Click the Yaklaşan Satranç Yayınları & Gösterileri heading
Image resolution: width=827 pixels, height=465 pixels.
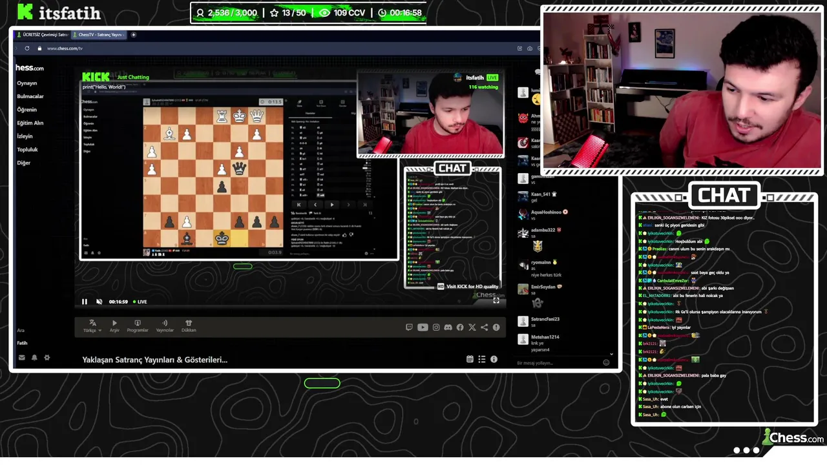[155, 360]
